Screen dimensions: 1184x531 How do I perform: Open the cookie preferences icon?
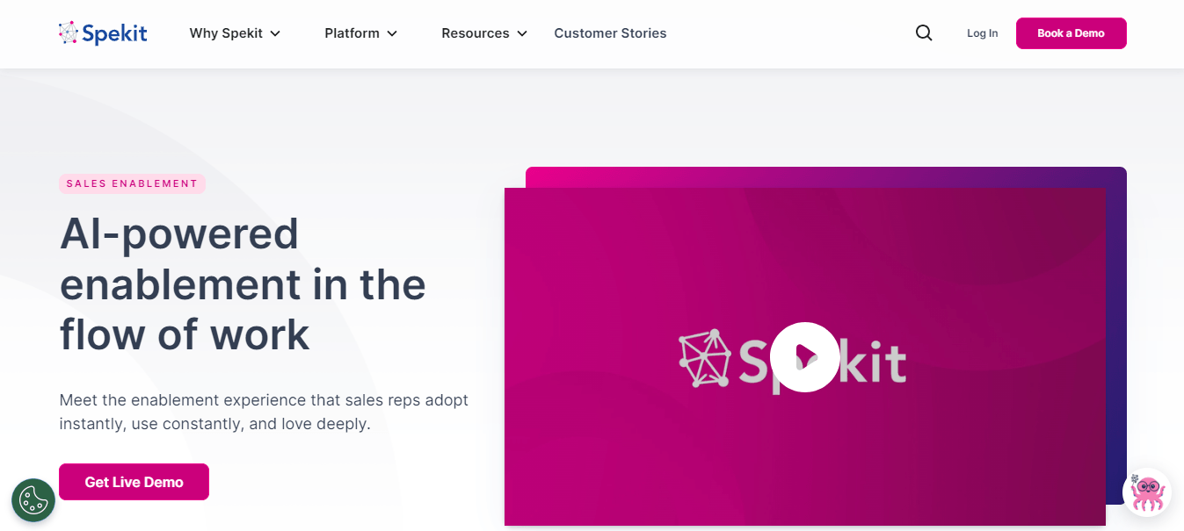click(x=33, y=500)
